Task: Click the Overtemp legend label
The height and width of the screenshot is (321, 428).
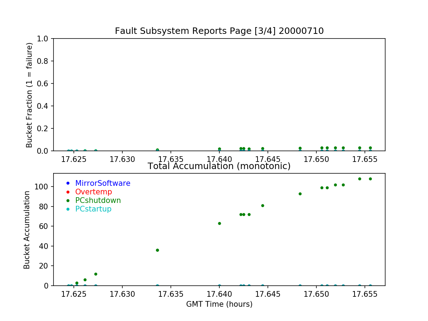Action: [x=93, y=192]
